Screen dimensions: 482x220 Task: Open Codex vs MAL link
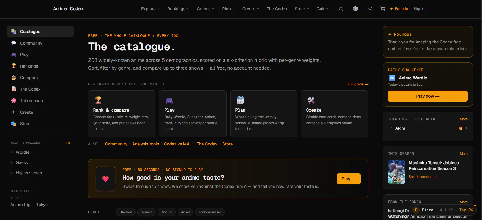click(178, 144)
